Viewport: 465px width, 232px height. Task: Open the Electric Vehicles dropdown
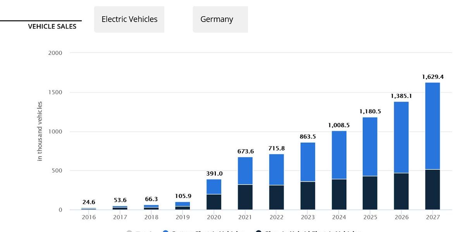coord(129,19)
